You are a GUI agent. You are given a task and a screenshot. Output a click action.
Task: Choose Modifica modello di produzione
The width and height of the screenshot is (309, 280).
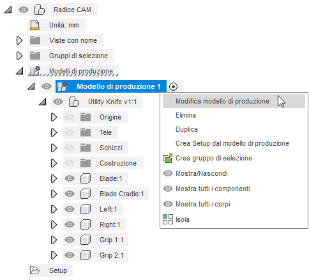pyautogui.click(x=234, y=101)
